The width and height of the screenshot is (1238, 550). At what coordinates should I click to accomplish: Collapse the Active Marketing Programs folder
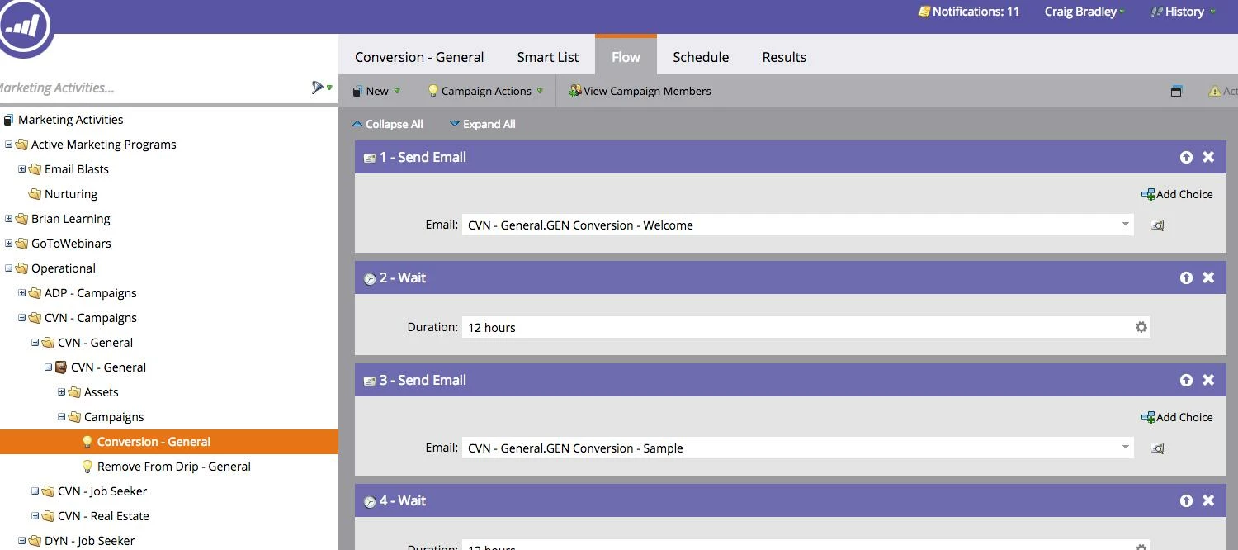click(x=9, y=145)
